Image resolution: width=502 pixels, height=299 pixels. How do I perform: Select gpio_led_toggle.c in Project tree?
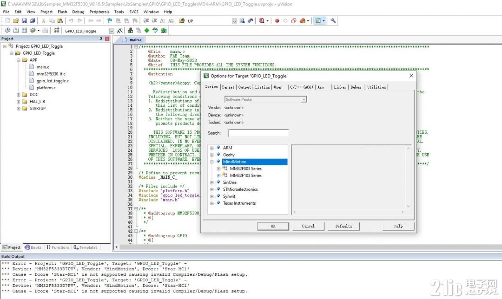pyautogui.click(x=53, y=81)
